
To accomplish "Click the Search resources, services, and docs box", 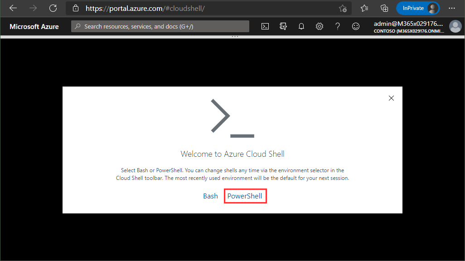I will pyautogui.click(x=160, y=26).
